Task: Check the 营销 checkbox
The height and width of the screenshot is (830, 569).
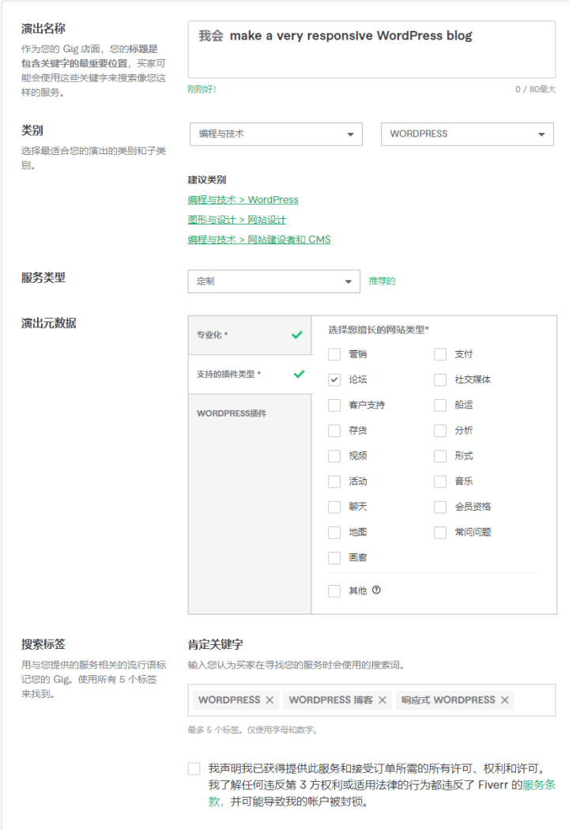Action: [334, 354]
